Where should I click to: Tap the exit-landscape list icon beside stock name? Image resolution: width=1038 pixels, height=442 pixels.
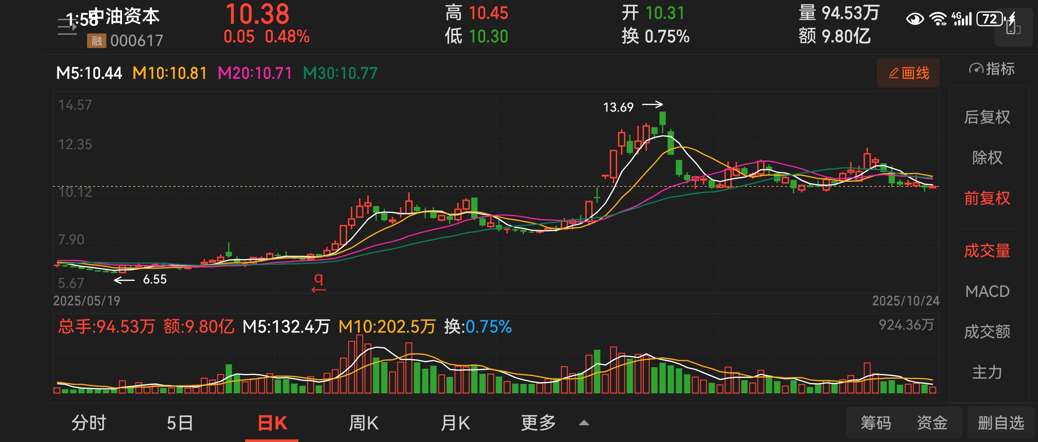click(67, 27)
